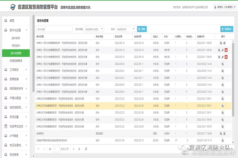Collapse the 指令化监督 menu arrow
238x158 pixels.
coord(26,30)
